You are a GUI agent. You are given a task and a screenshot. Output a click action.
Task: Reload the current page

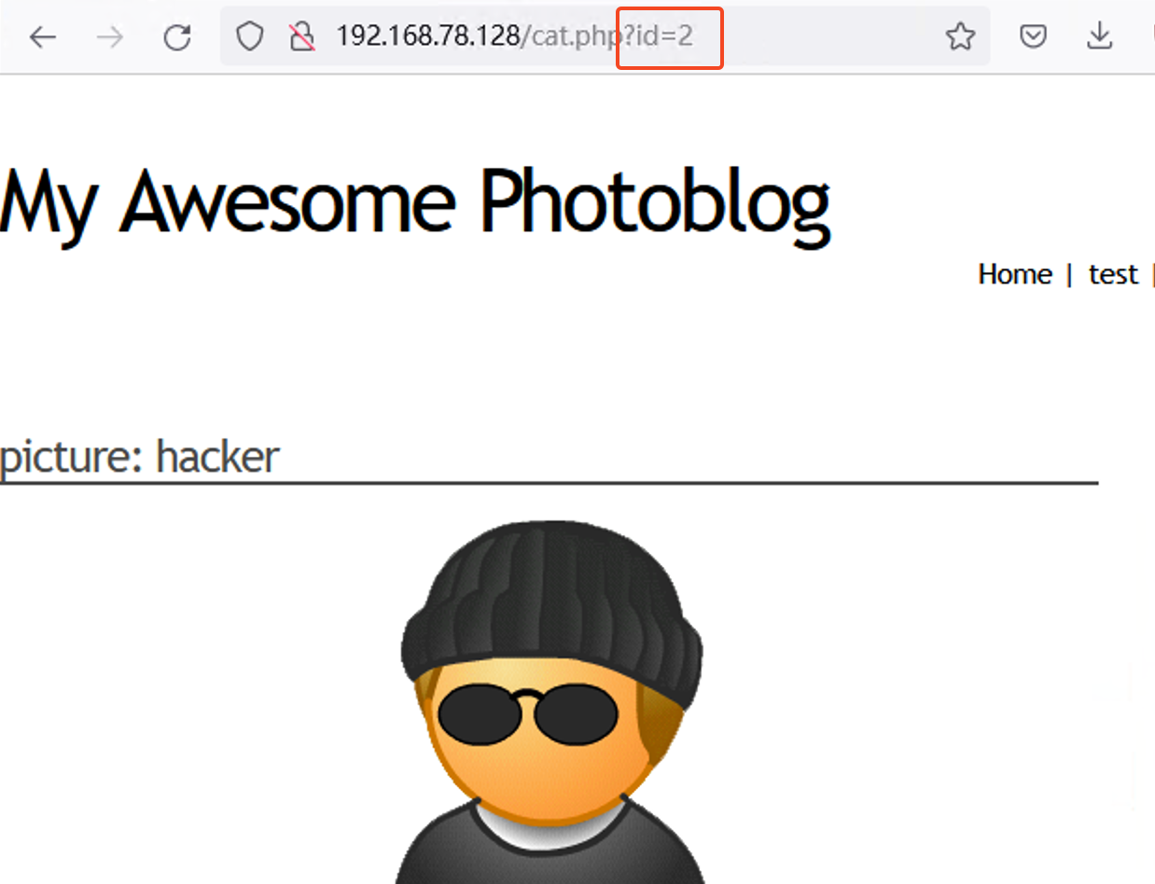177,37
